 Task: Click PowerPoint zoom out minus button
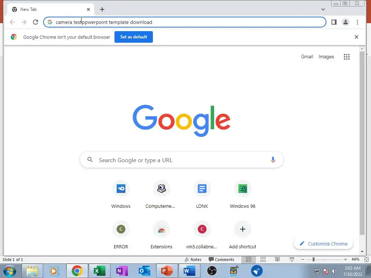303,260
